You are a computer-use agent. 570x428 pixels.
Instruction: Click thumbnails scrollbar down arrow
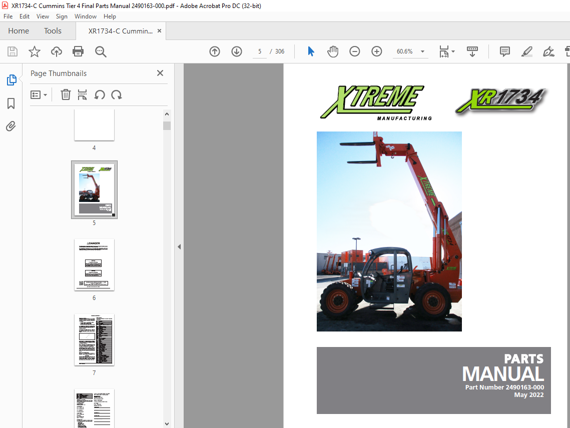click(167, 423)
